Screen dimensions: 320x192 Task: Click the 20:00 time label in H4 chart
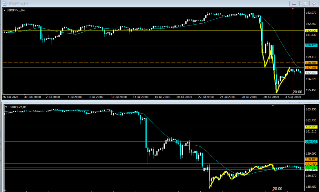coord(297,92)
